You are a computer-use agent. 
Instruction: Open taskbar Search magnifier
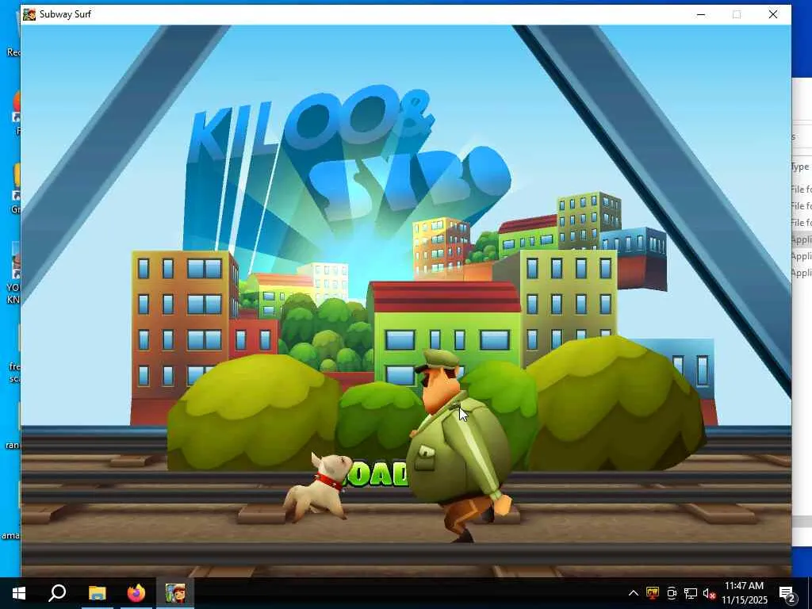pyautogui.click(x=57, y=593)
